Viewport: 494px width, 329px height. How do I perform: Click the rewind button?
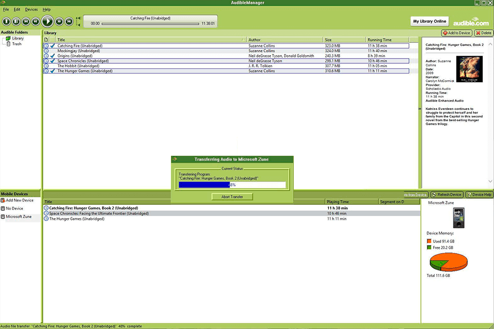tap(36, 22)
